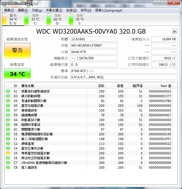Select the 等候重定的磁區計數 attribute row
Viewport: 182px width, 189px height.
click(x=89, y=153)
